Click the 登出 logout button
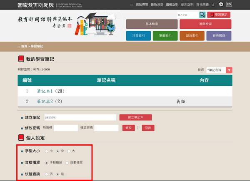 click(x=148, y=128)
